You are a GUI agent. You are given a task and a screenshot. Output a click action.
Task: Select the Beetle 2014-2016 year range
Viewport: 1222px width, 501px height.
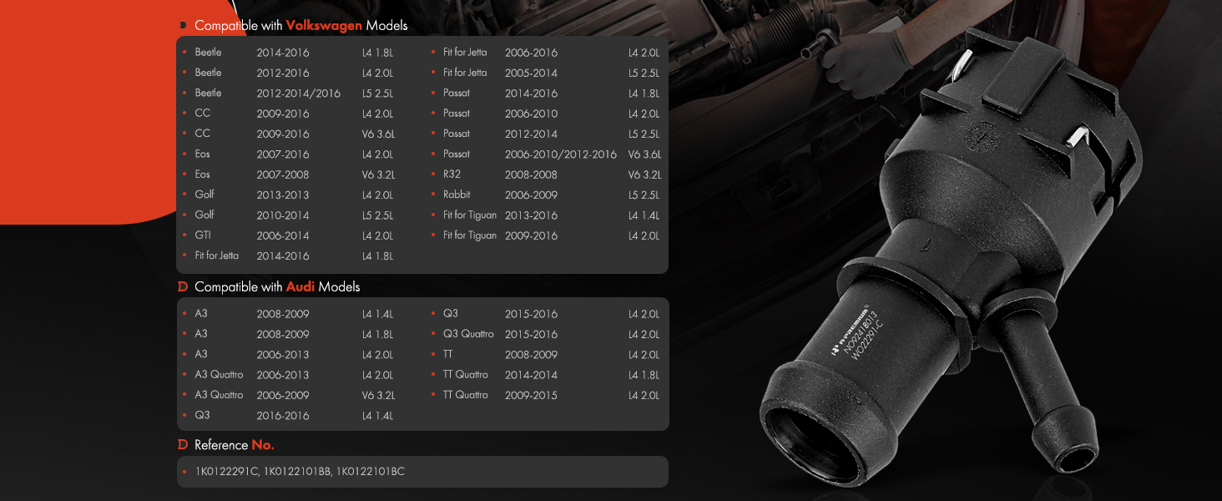coord(282,53)
